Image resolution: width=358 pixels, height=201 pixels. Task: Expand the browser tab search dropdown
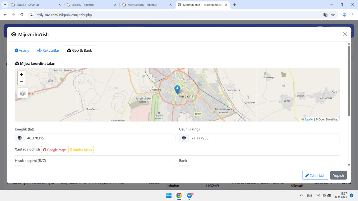coord(5,5)
